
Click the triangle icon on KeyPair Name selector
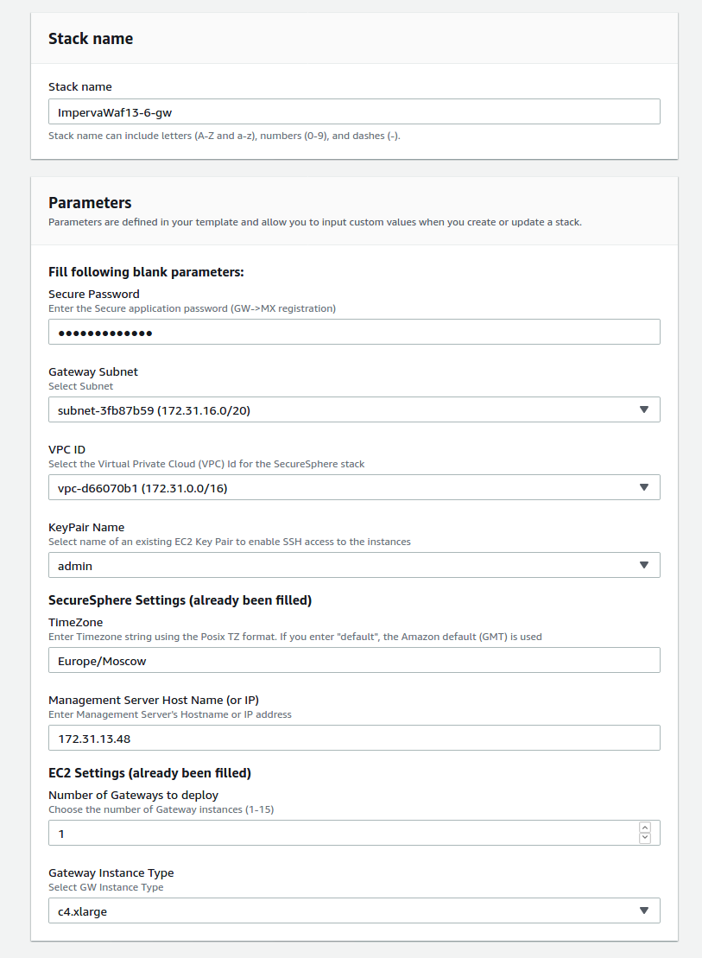coord(643,565)
